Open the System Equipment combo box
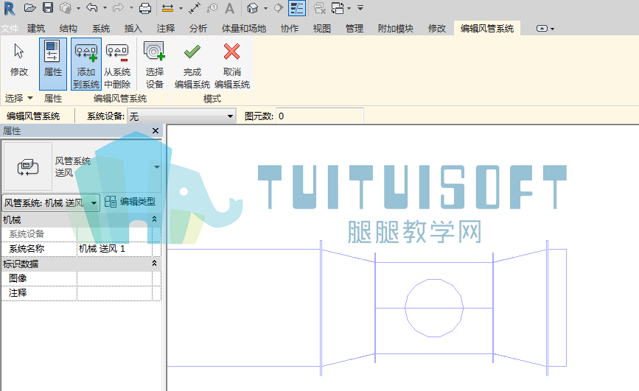Image resolution: width=639 pixels, height=391 pixels. point(182,116)
